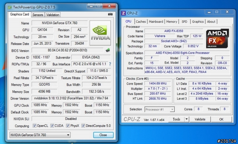Click the Subvendor value EVGA (3842)
Viewport: 238px width, 144px height.
click(91, 57)
